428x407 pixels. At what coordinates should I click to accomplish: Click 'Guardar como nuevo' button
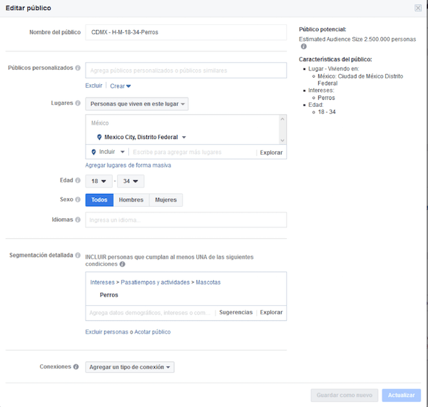(x=345, y=396)
